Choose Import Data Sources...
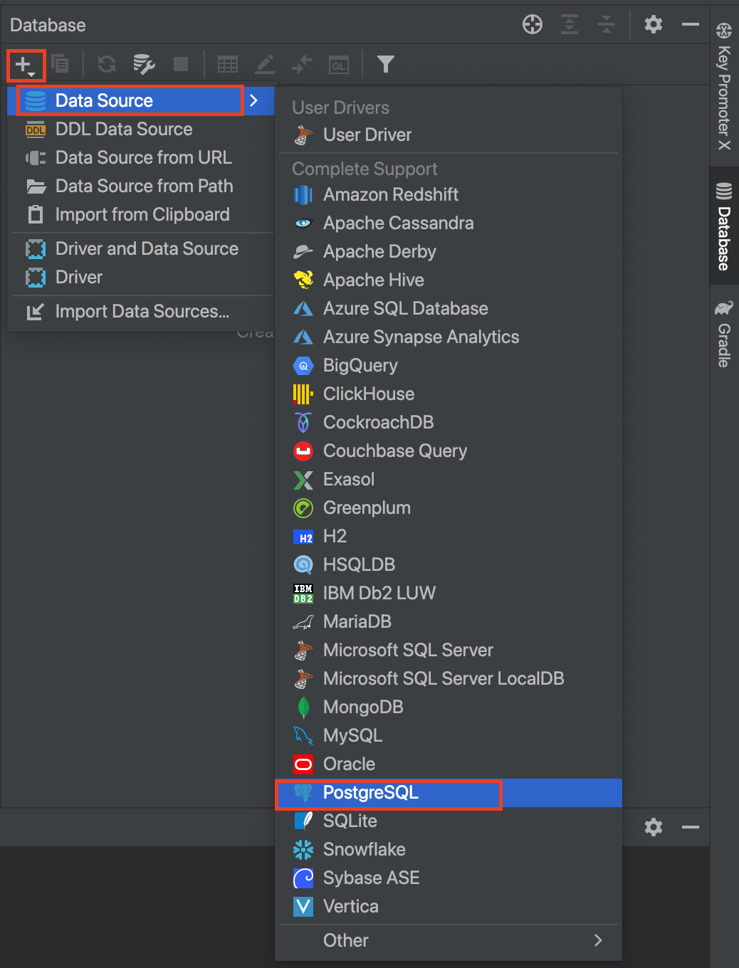This screenshot has width=739, height=968. [x=141, y=311]
